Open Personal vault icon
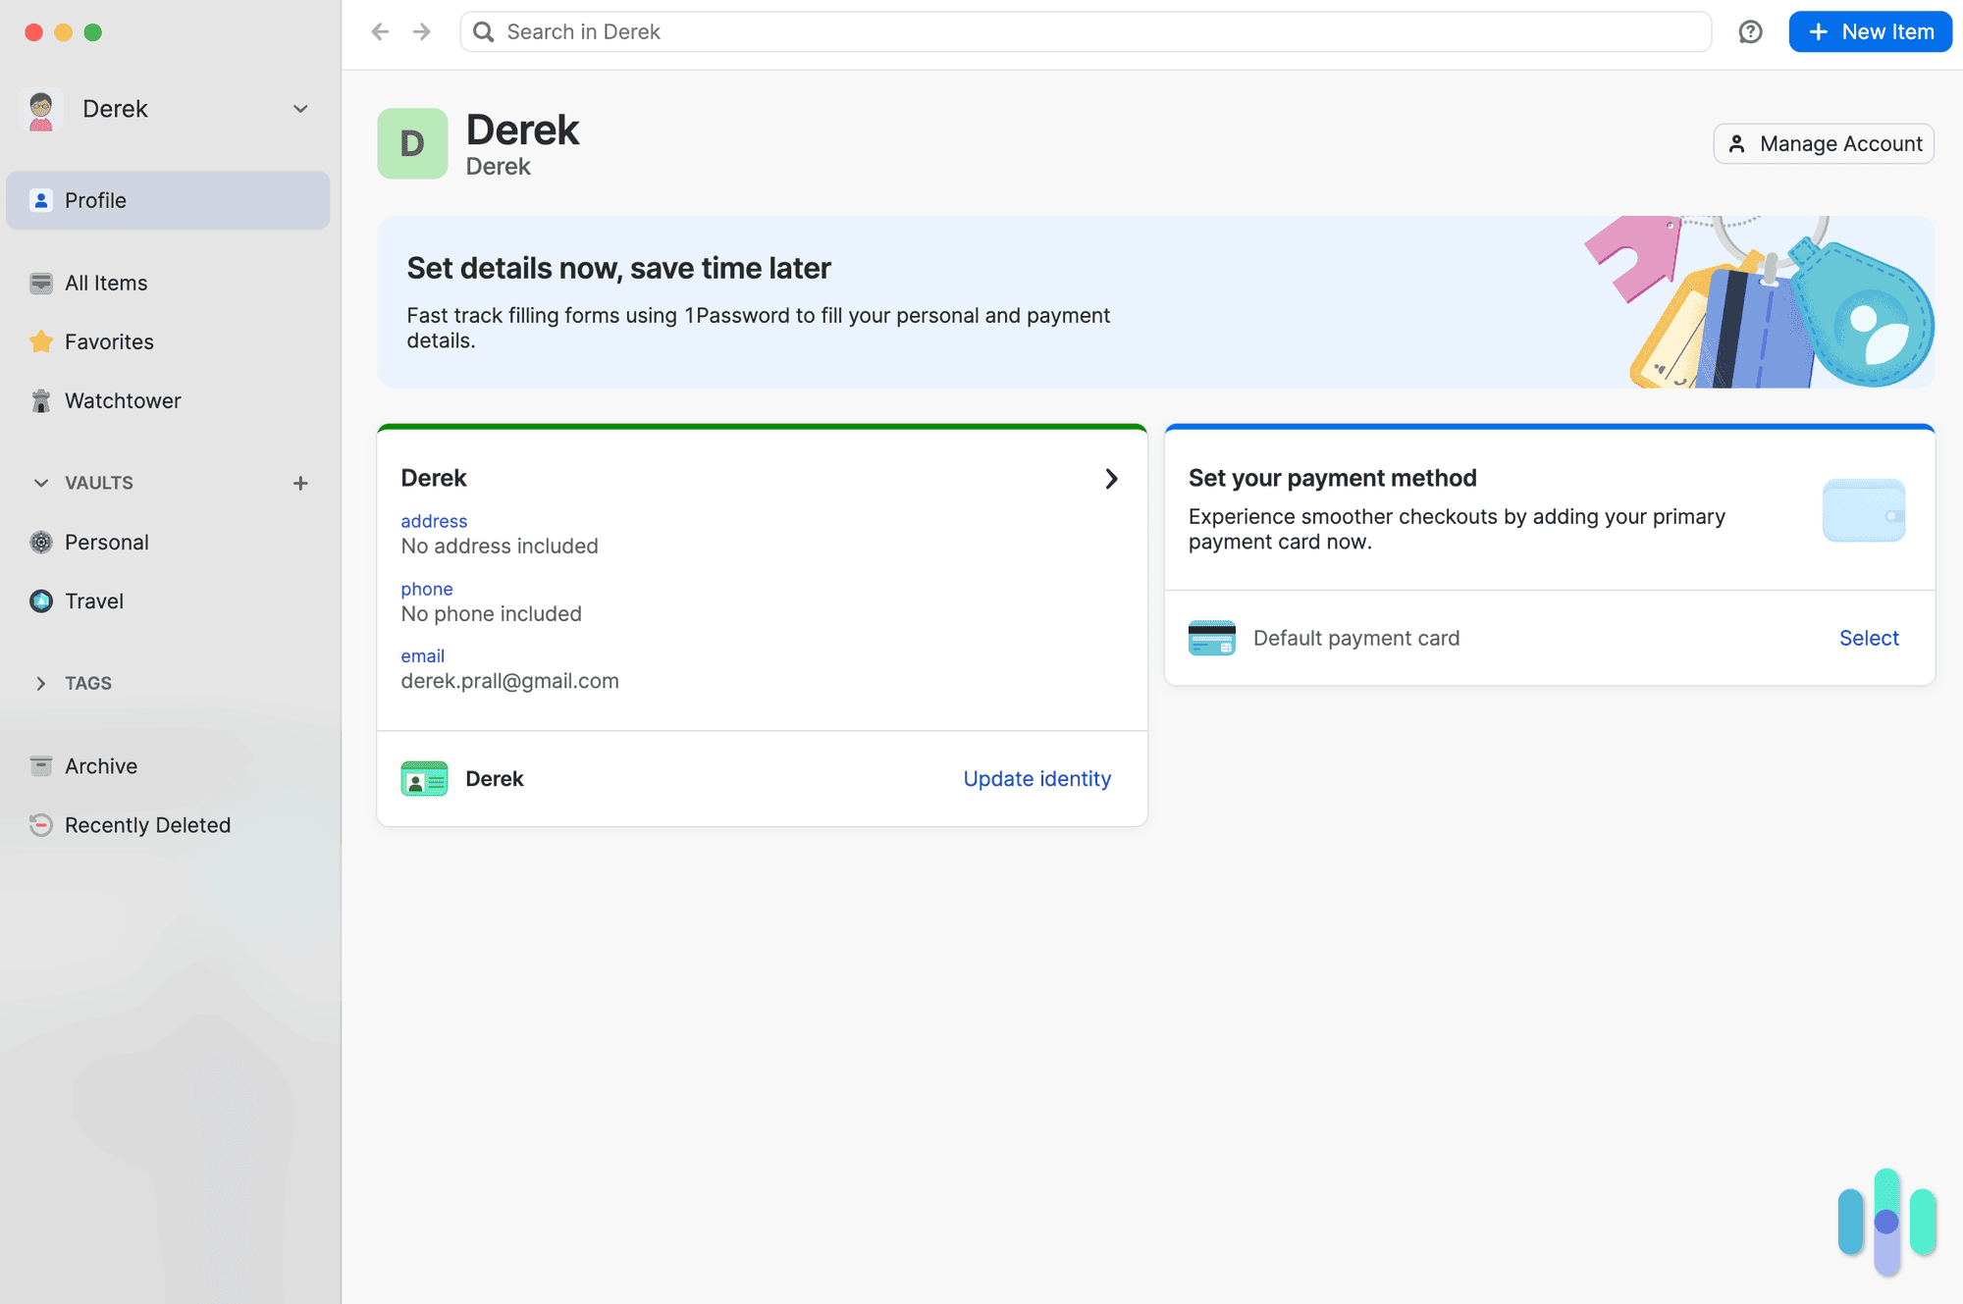Image resolution: width=1963 pixels, height=1304 pixels. [39, 540]
